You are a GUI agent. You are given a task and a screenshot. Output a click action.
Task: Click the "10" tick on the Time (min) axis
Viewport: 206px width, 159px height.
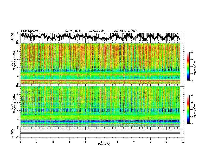click(x=183, y=142)
